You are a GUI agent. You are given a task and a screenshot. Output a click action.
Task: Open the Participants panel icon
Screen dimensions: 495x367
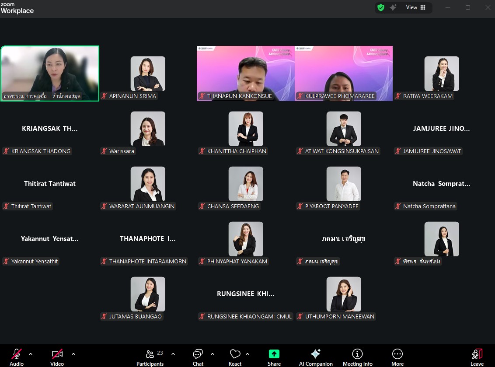point(150,354)
